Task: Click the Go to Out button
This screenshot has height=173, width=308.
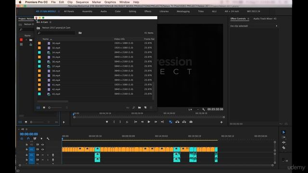Action: (162, 122)
